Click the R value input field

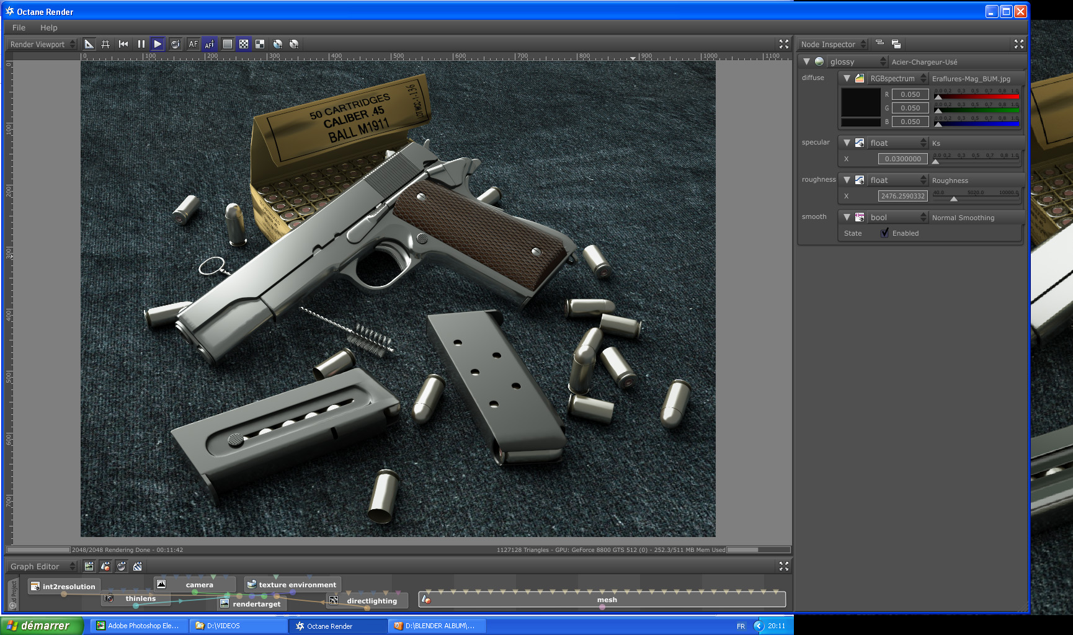tap(910, 94)
